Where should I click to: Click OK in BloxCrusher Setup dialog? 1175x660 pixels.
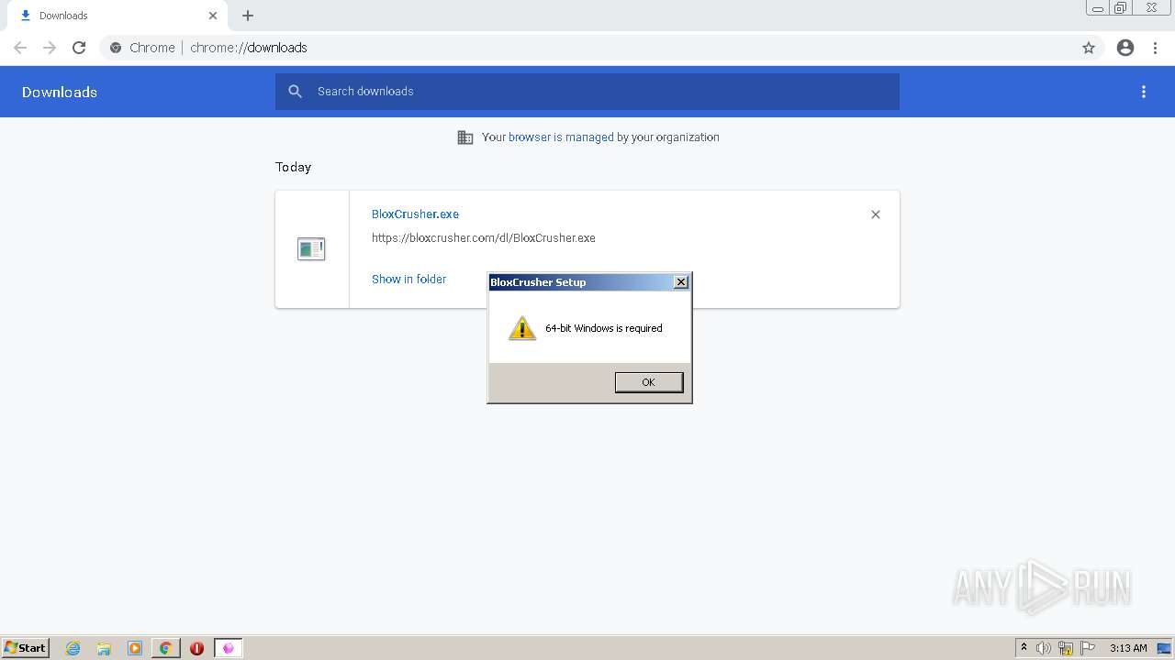[649, 382]
